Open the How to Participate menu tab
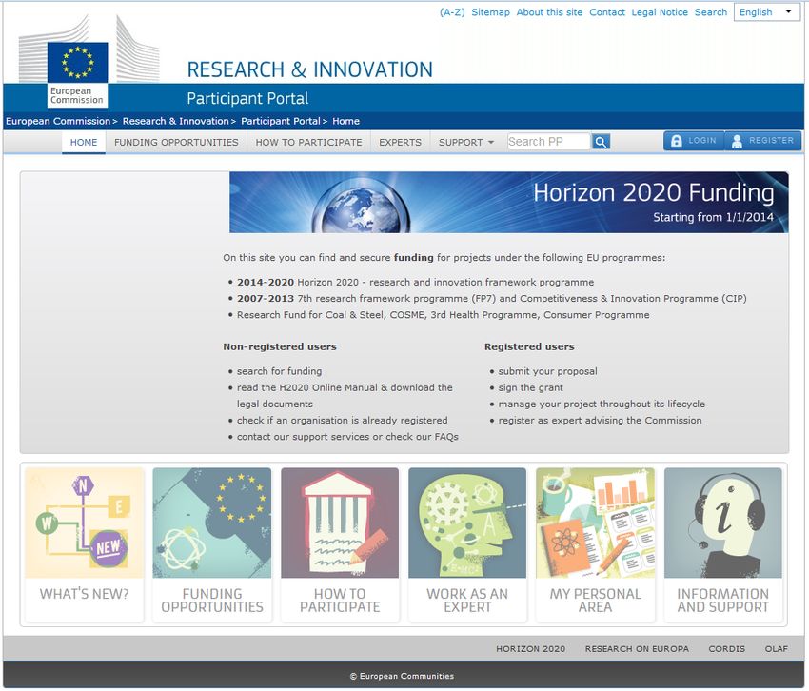 click(309, 142)
